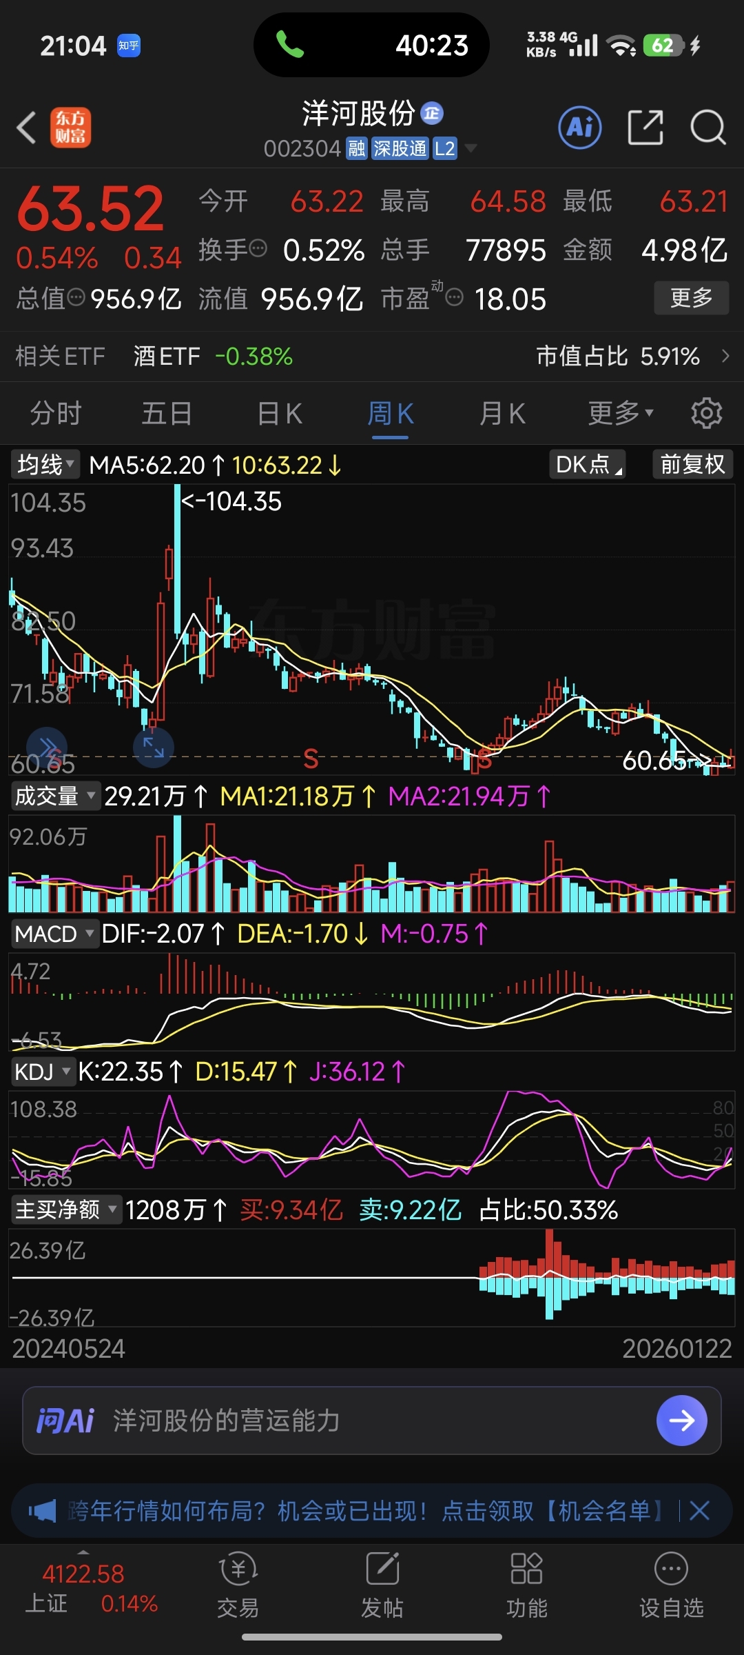Tap the ongoing call indicator
744x1655 pixels.
pos(372,46)
